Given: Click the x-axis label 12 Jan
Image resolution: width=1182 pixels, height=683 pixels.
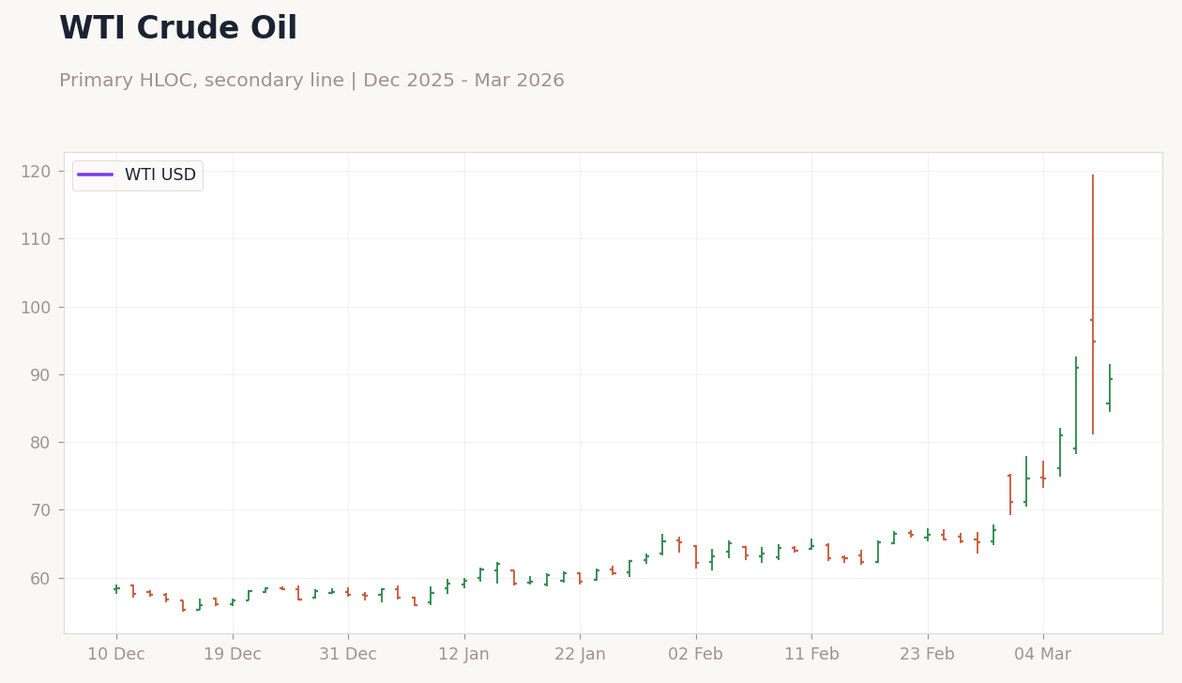Looking at the screenshot, I should [x=464, y=655].
